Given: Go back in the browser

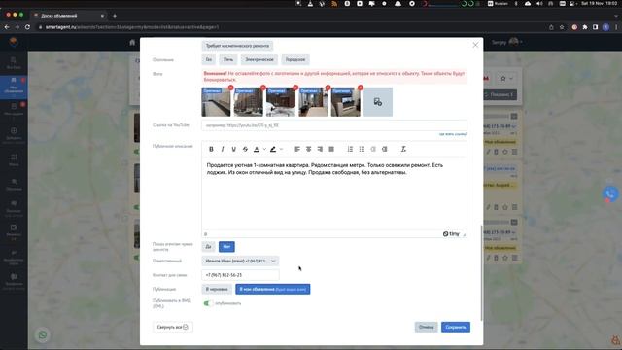Looking at the screenshot, I should click(x=7, y=27).
